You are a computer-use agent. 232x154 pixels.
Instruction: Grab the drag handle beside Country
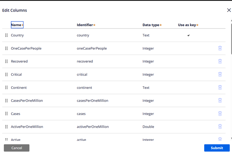[x=7, y=35]
